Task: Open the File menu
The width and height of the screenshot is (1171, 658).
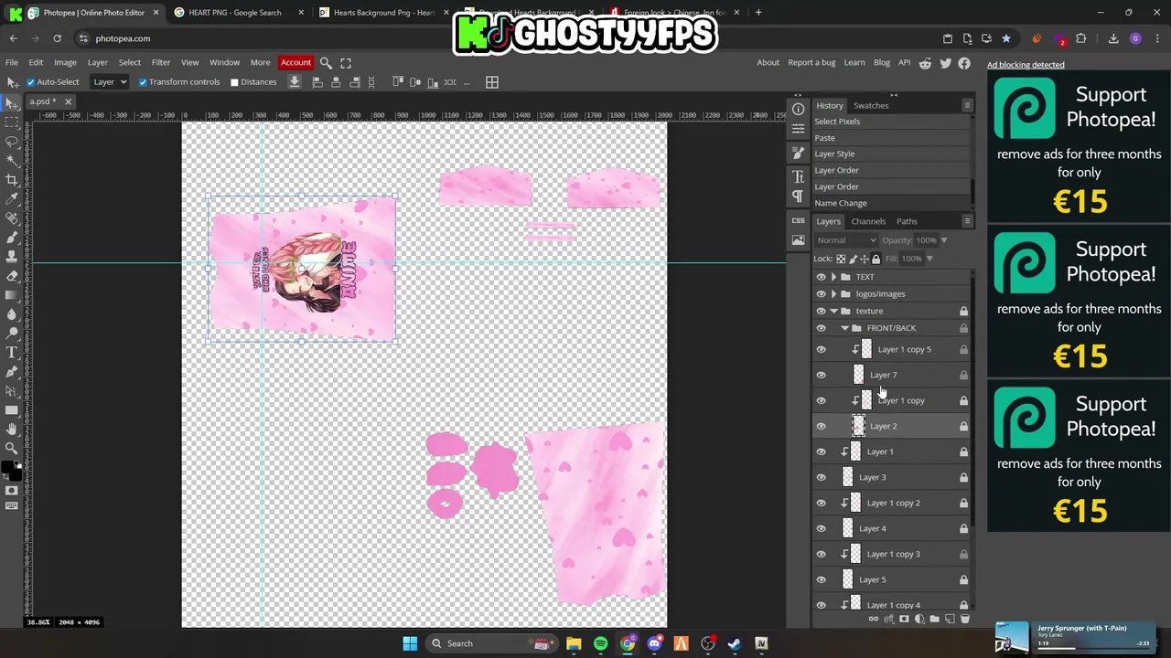Action: coord(12,63)
